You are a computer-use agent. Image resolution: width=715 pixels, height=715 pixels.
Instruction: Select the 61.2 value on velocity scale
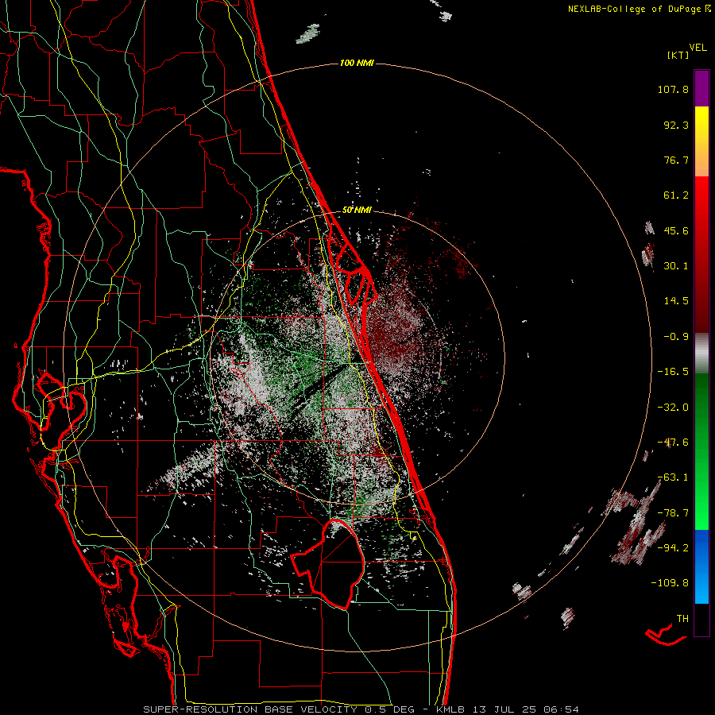pyautogui.click(x=676, y=195)
